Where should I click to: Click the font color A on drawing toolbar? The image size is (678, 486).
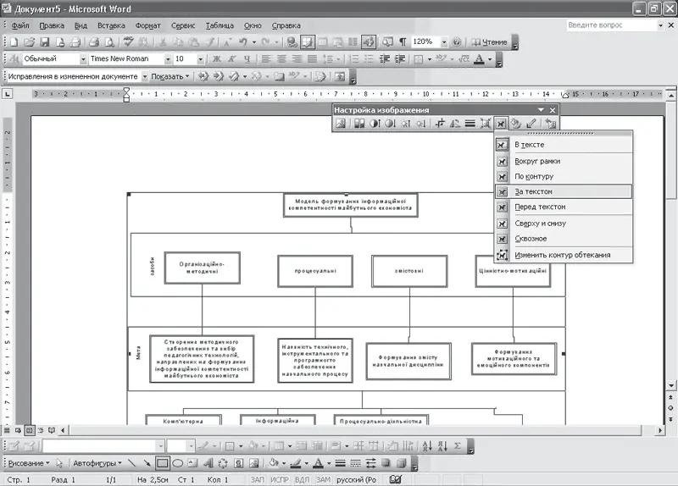tap(319, 463)
